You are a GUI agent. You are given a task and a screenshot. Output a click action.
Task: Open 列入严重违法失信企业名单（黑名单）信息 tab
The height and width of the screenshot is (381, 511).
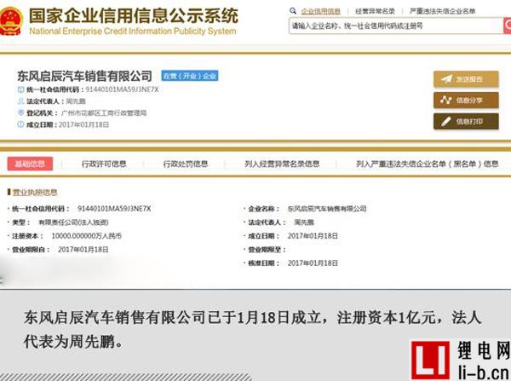tap(428, 164)
